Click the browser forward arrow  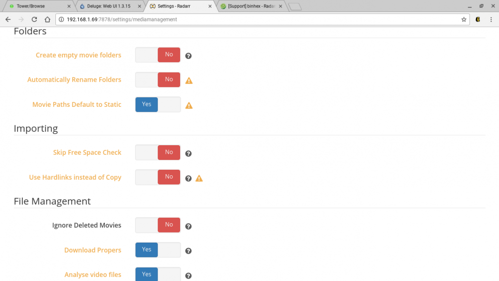click(x=21, y=19)
